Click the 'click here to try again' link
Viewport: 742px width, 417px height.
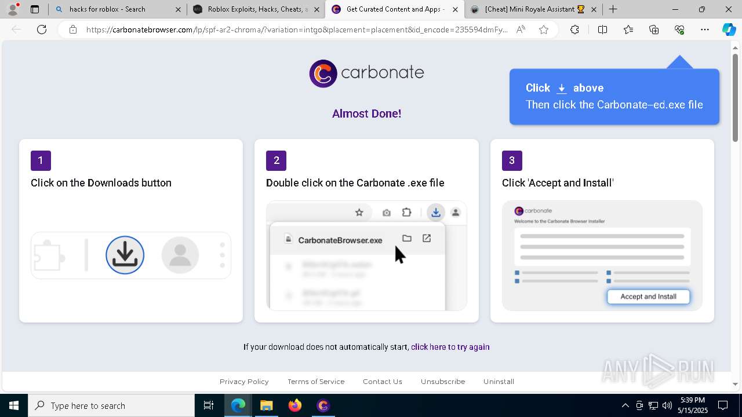pos(450,347)
